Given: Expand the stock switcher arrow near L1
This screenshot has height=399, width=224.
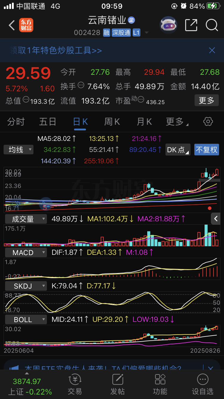Looking at the screenshot, I should (x=146, y=33).
